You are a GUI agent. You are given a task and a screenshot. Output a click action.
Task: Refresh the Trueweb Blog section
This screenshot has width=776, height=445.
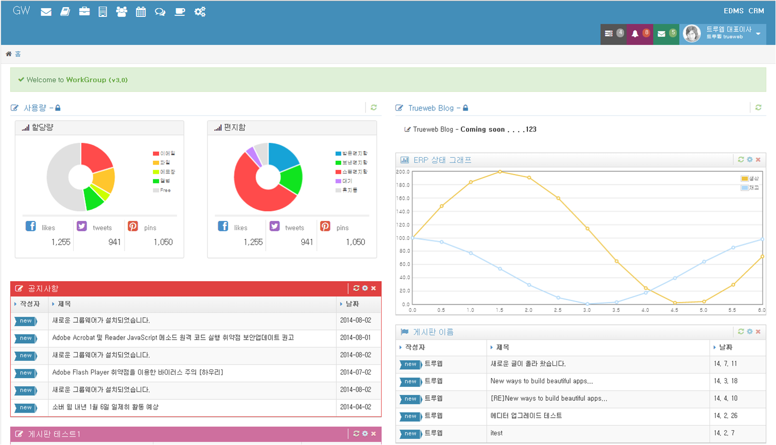tap(758, 107)
